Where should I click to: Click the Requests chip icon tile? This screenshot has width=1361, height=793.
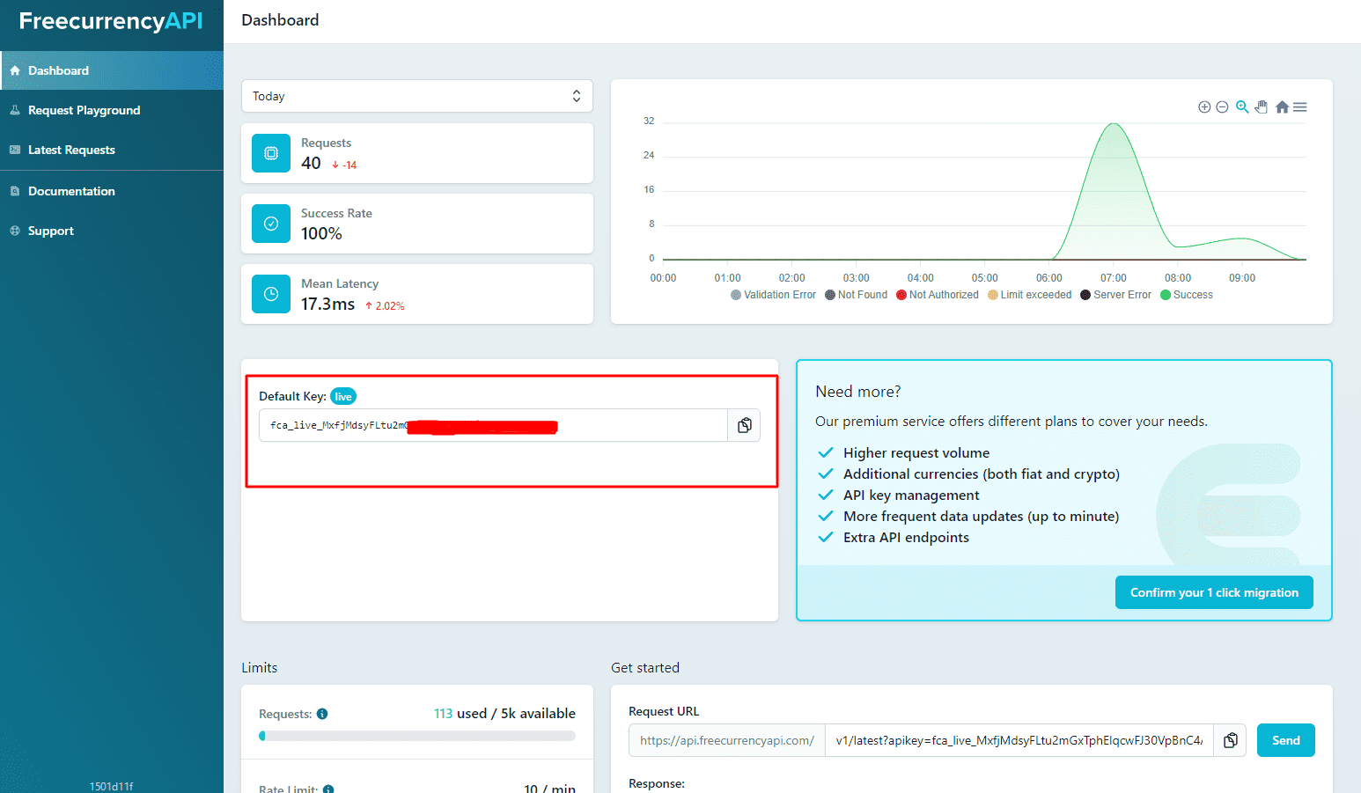tap(271, 153)
